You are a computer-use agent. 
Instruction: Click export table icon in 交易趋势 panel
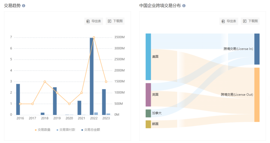click(88, 21)
